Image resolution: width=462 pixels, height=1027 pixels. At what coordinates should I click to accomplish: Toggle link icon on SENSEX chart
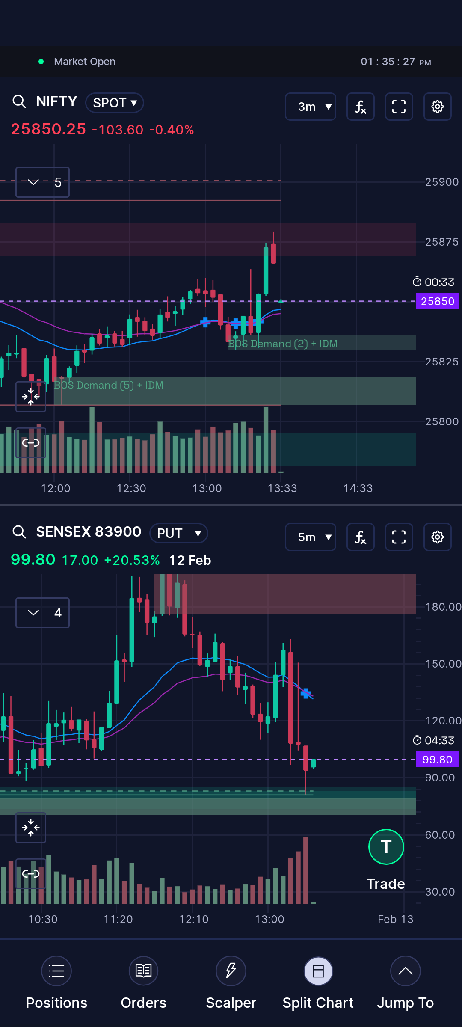point(31,874)
